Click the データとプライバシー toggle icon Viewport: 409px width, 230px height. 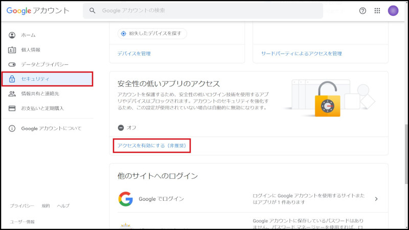point(12,64)
